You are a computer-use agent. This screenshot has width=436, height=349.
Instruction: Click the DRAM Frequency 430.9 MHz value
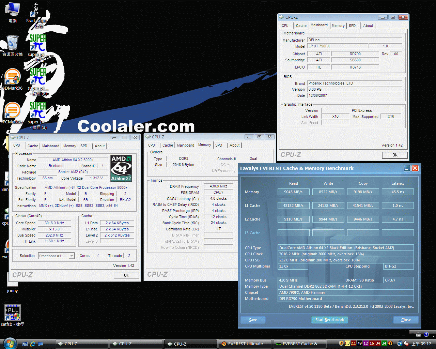point(219,186)
